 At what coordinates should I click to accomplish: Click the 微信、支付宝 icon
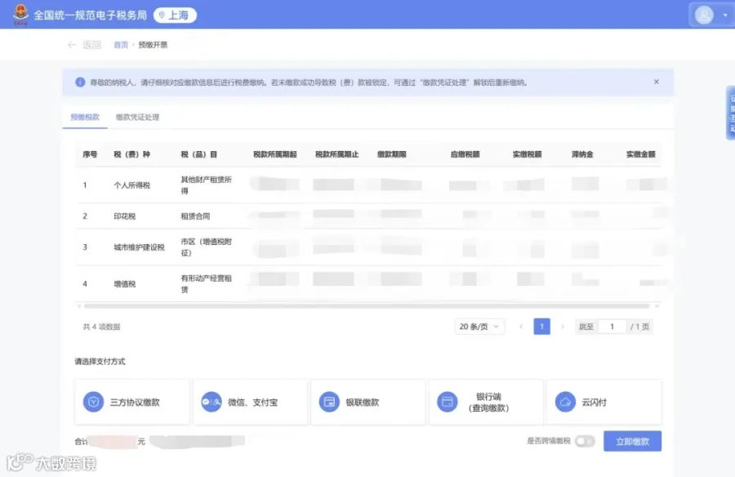coord(212,402)
